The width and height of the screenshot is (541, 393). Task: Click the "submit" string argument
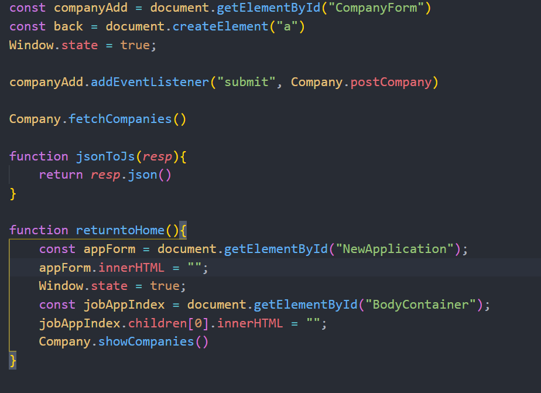coord(242,82)
